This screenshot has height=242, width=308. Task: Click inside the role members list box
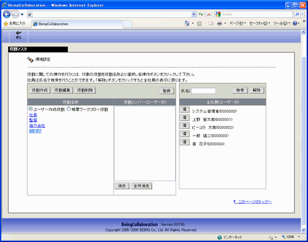point(145,143)
